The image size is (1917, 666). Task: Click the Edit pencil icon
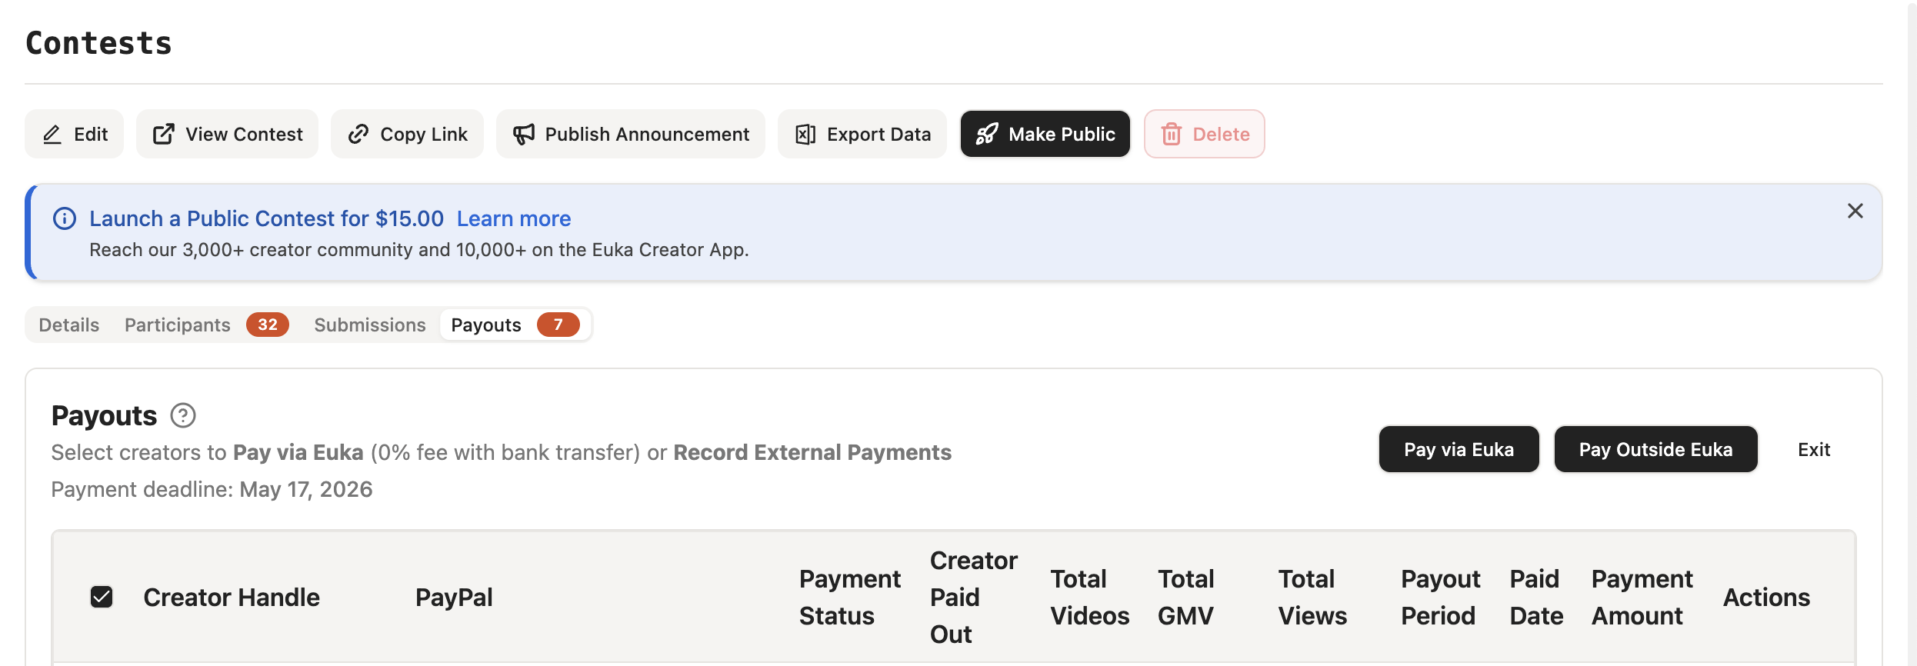pos(52,135)
